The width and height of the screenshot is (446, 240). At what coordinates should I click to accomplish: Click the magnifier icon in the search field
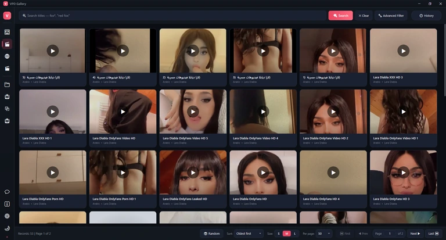[24, 16]
